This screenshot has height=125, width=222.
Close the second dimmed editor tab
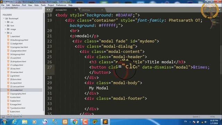click(x=102, y=10)
